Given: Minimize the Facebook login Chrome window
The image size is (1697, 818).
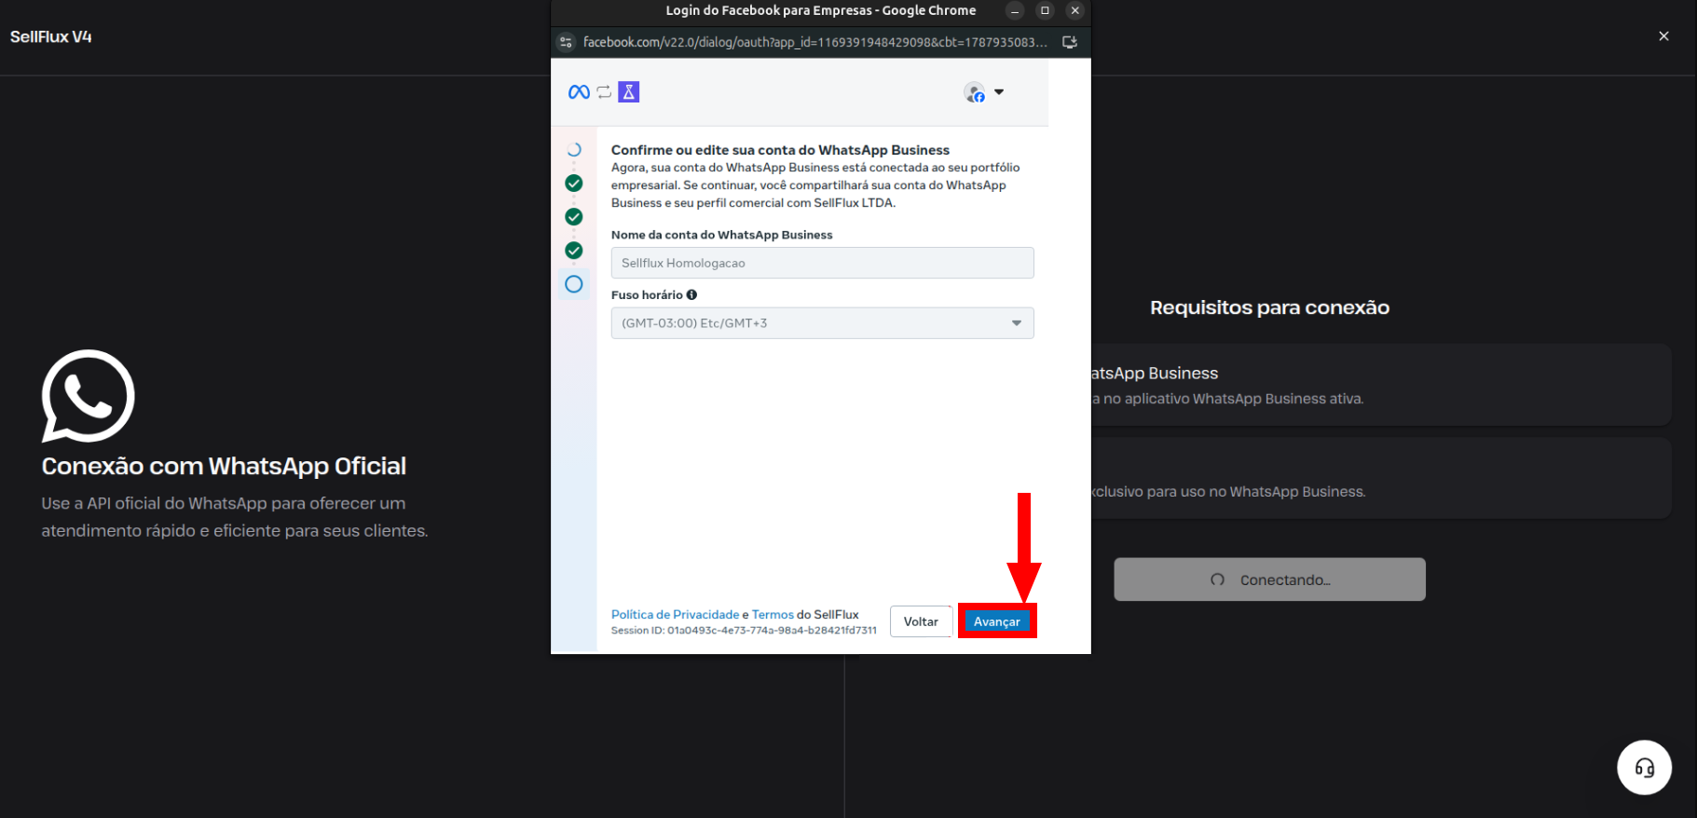Looking at the screenshot, I should click(x=1015, y=10).
